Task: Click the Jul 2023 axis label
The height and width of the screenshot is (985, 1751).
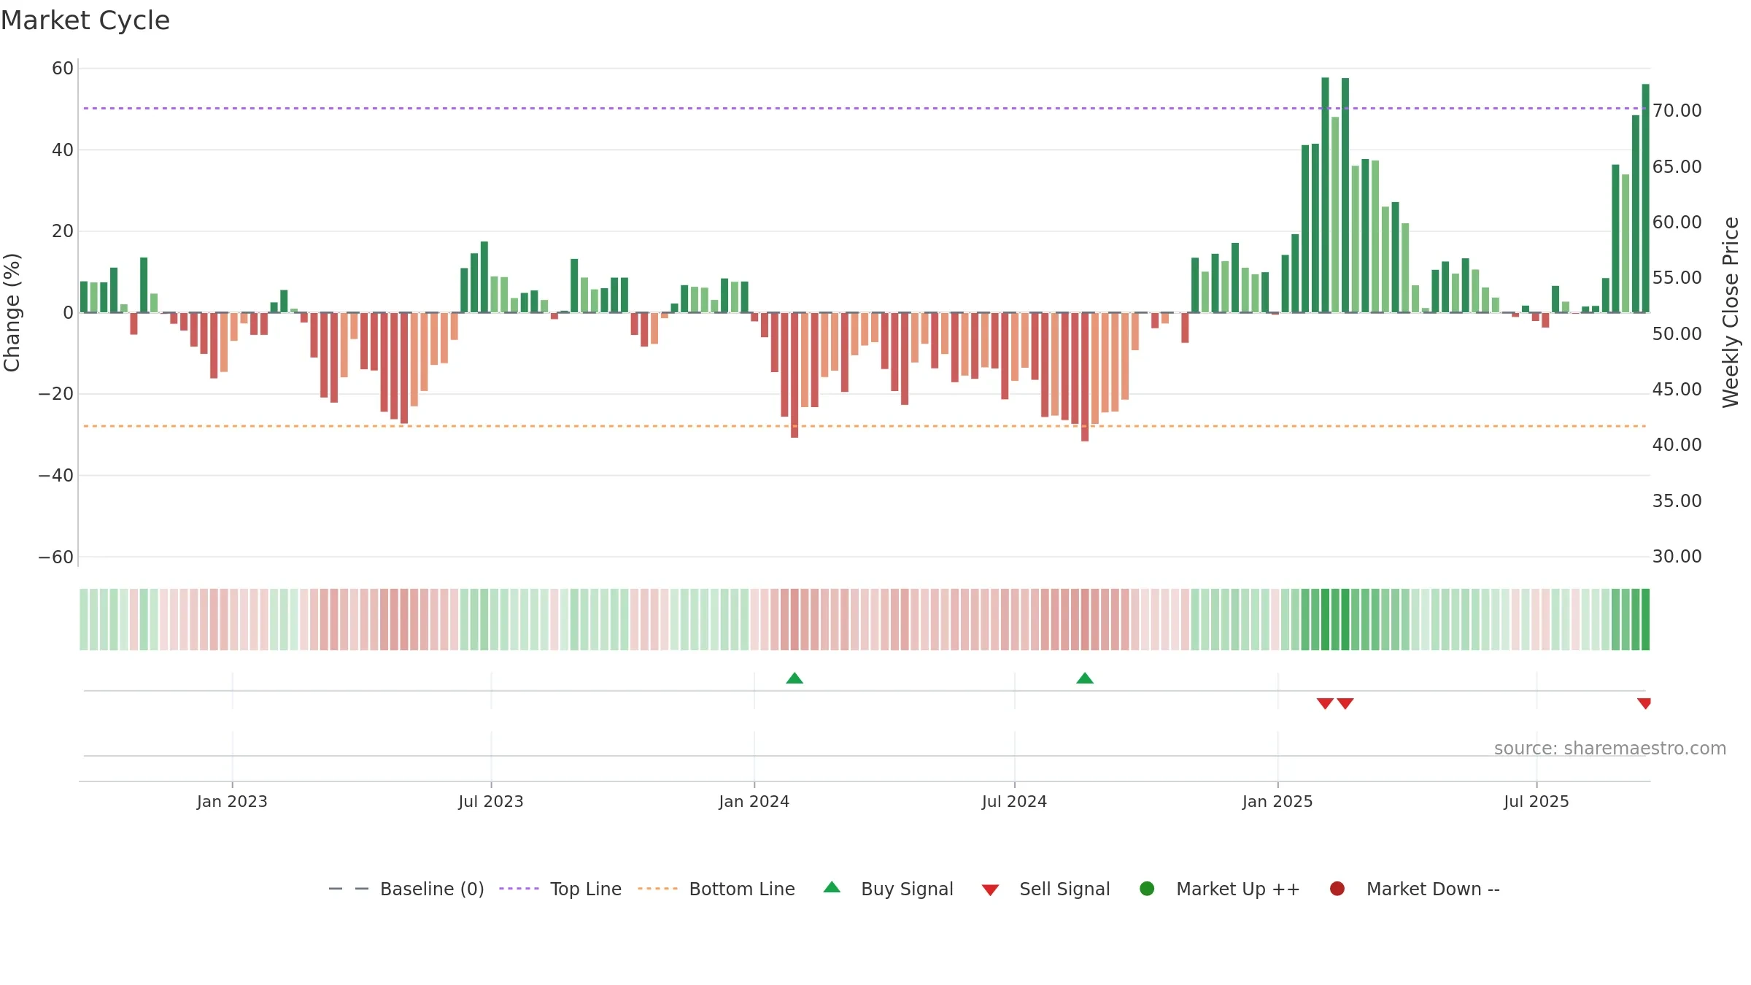Action: [x=491, y=801]
